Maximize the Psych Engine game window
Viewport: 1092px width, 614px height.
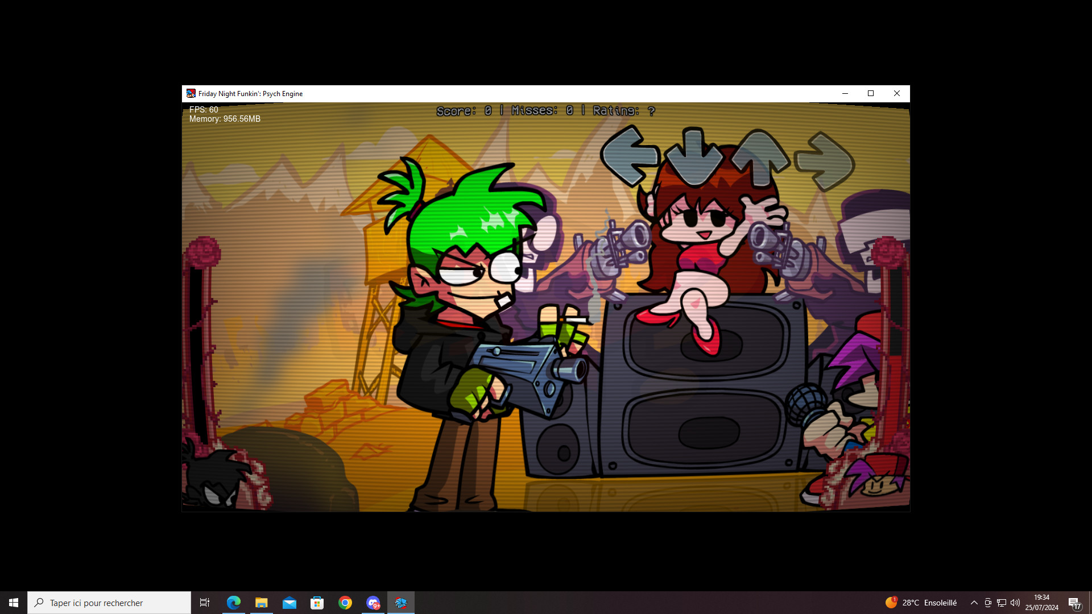pyautogui.click(x=871, y=94)
